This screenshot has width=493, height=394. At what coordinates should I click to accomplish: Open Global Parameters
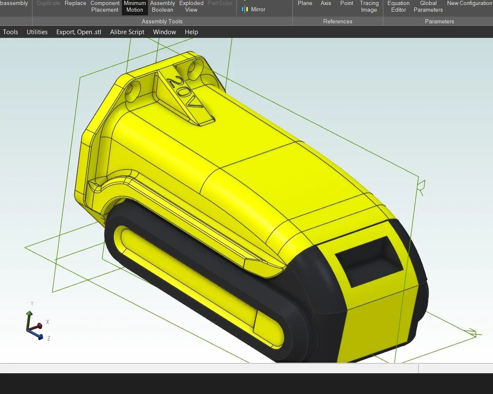point(428,7)
